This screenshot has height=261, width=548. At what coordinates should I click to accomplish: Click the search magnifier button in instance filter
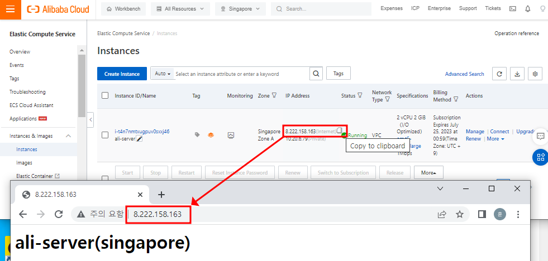316,74
